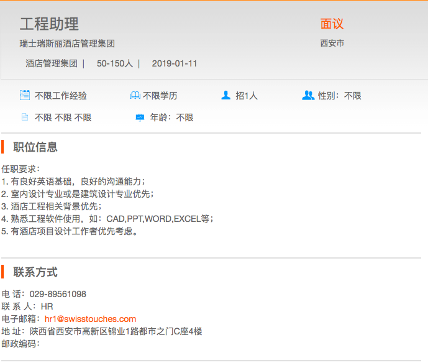This screenshot has height=363, width=428.
Task: Click the job title 工程助理
Action: [49, 24]
